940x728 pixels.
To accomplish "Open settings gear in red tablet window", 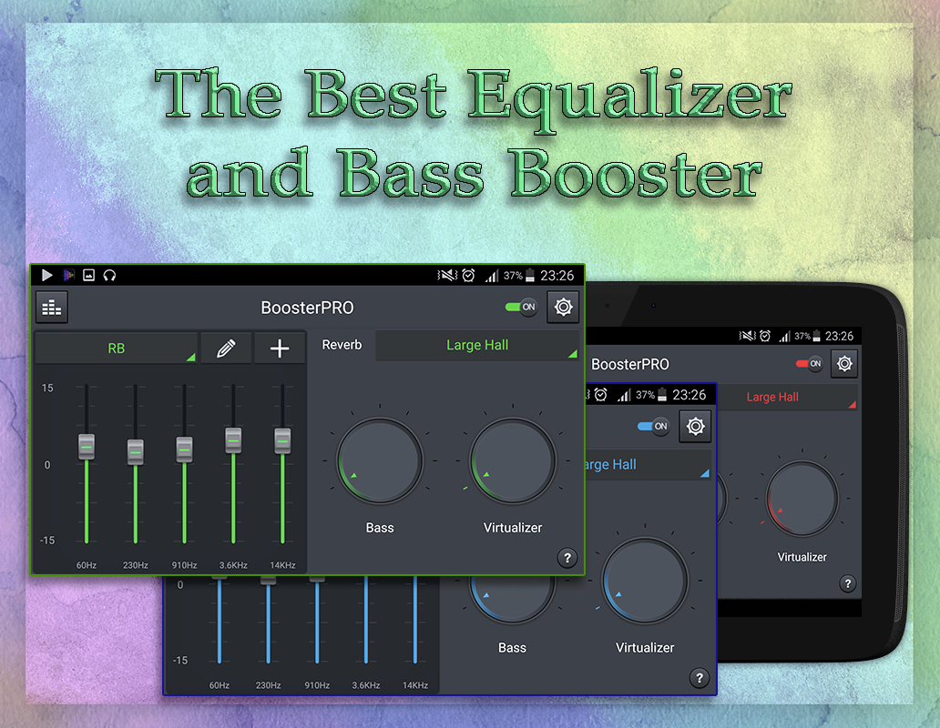I will tap(844, 363).
